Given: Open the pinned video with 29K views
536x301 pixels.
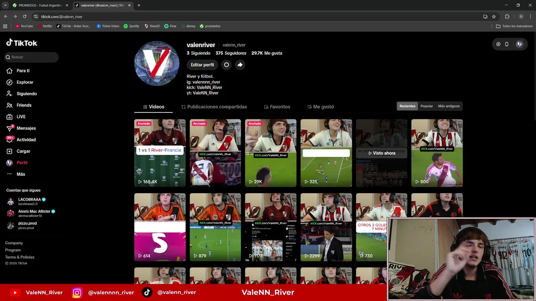Looking at the screenshot, I should (271, 153).
